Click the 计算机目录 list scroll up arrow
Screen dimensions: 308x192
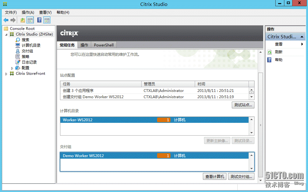tap(251, 119)
